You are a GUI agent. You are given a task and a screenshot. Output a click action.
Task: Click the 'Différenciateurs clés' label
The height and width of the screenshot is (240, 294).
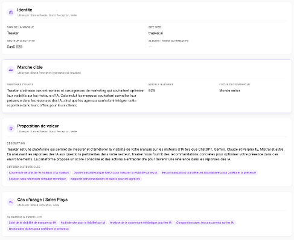(x=24, y=167)
